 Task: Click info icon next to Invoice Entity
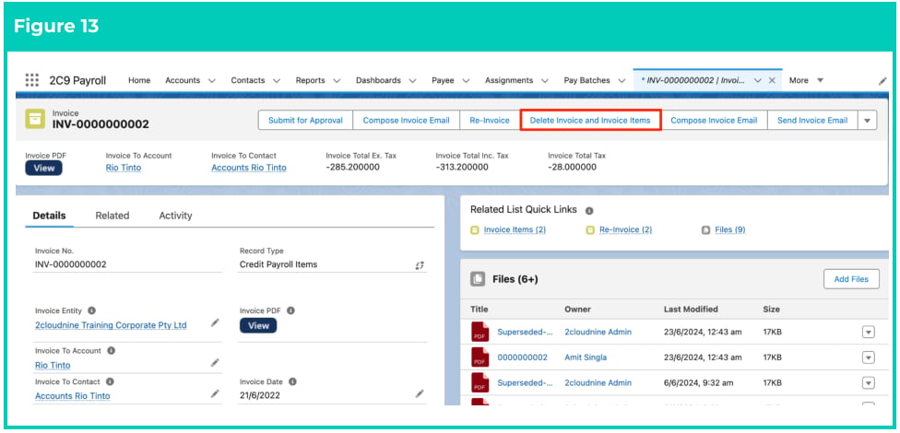click(91, 310)
